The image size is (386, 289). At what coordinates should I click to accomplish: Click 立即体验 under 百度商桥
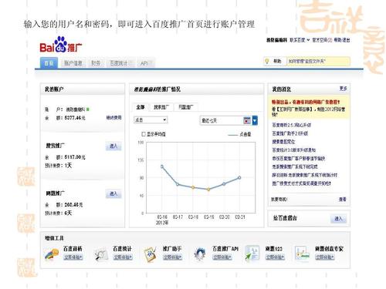point(73,257)
